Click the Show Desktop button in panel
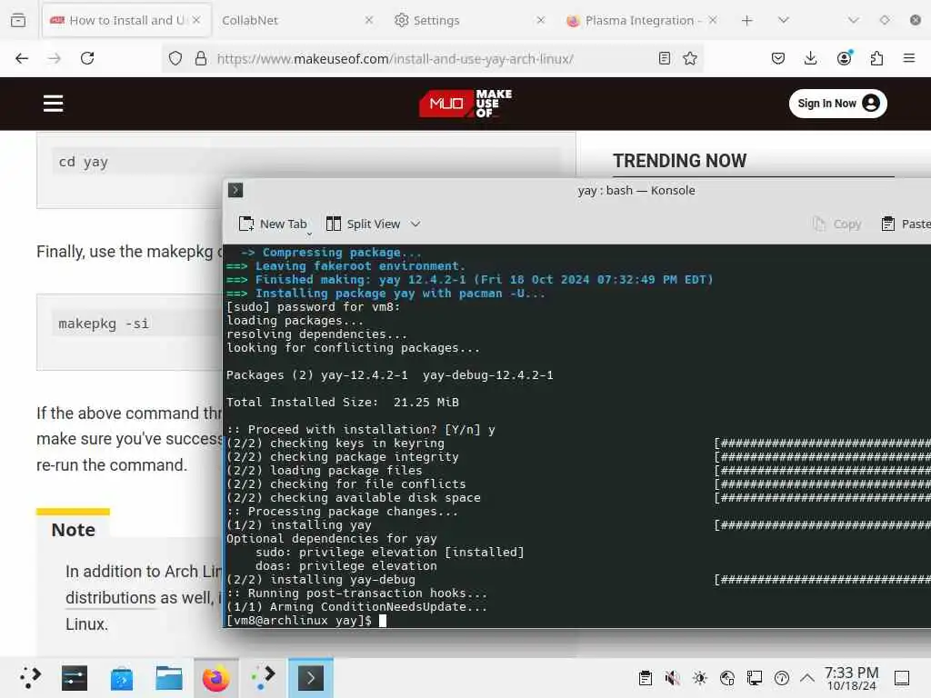This screenshot has height=698, width=931. pos(902,678)
